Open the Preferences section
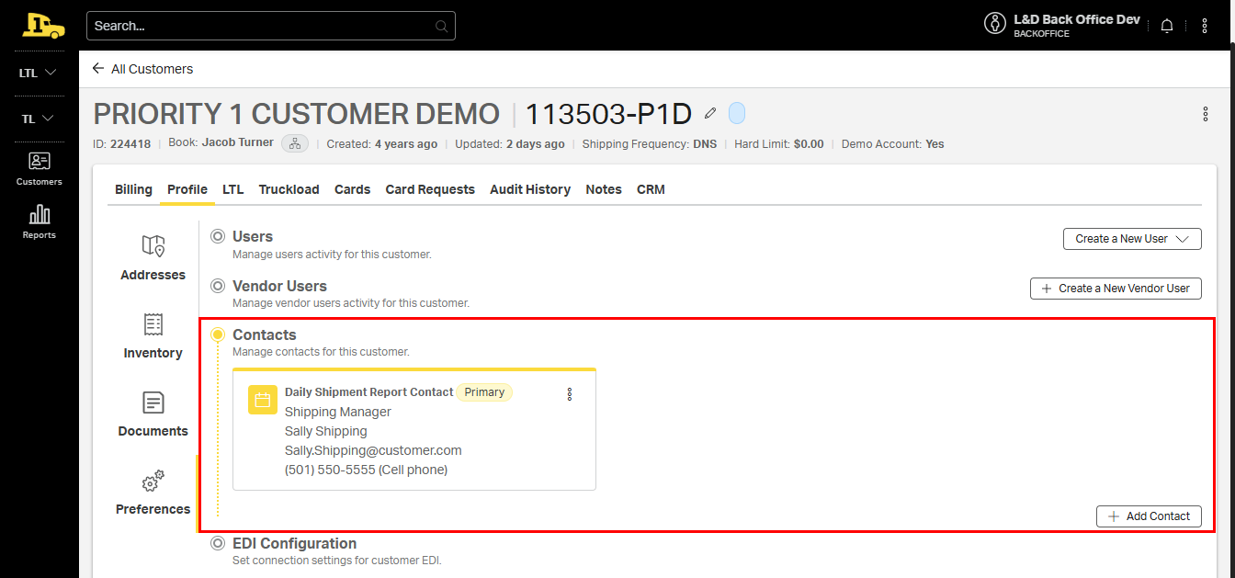The width and height of the screenshot is (1235, 578). 153,492
